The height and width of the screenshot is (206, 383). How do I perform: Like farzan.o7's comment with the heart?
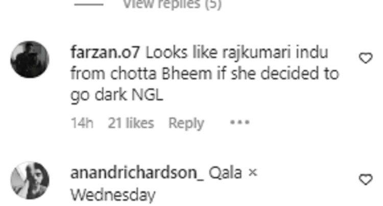(366, 58)
